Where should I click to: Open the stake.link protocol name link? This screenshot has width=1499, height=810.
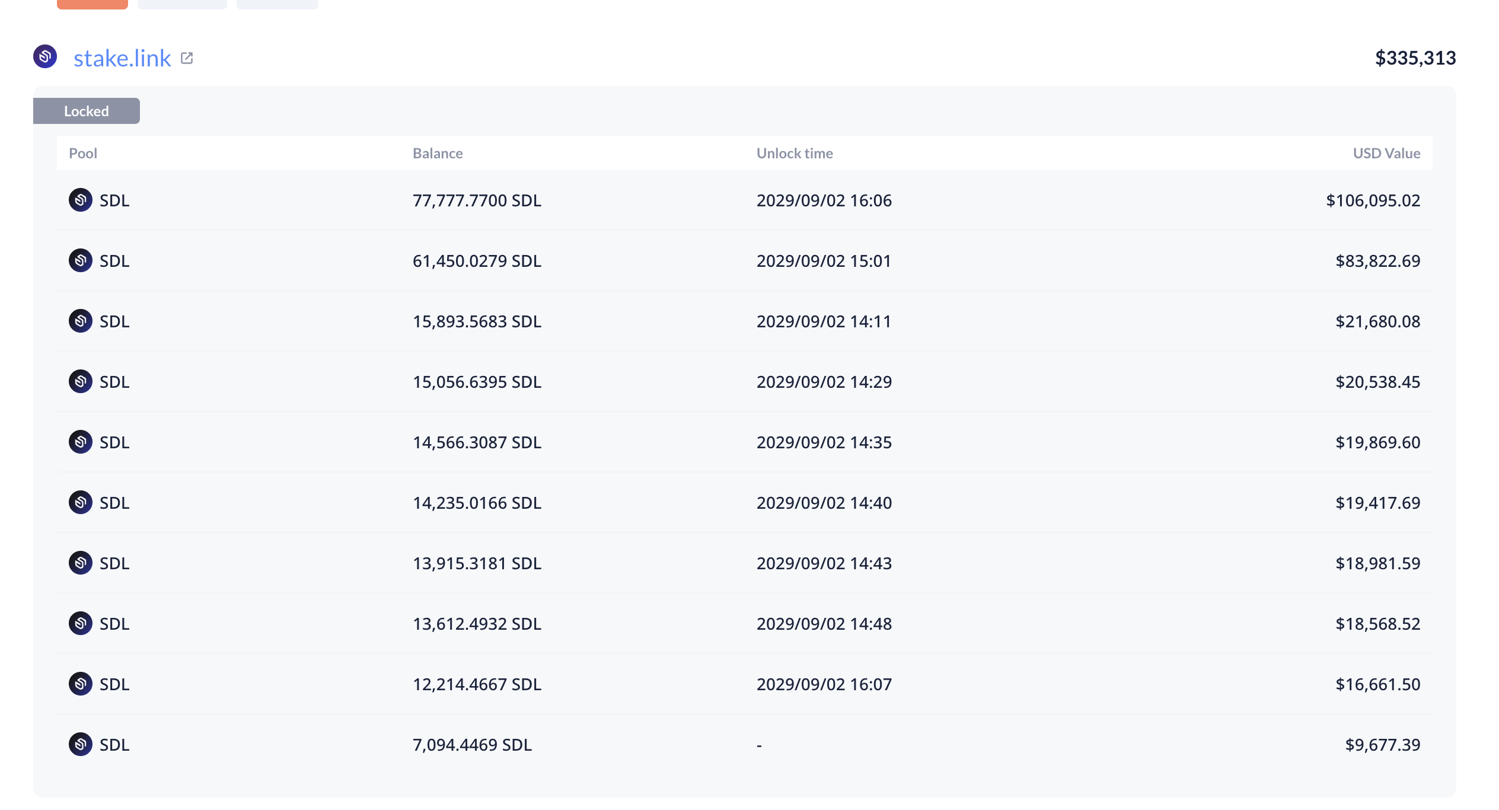(122, 58)
